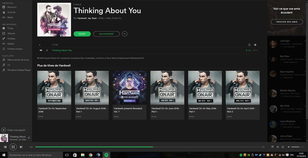This screenshot has height=158, width=308.
Task: Mute with the player volume icon
Action: (289, 147)
